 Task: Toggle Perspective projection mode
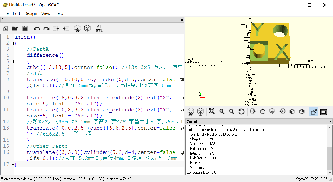coord(313,112)
